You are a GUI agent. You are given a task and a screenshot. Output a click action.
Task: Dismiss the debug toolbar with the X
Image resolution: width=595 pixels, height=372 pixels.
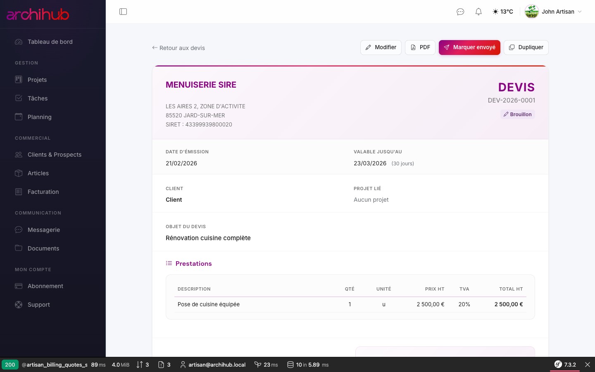tap(588, 365)
